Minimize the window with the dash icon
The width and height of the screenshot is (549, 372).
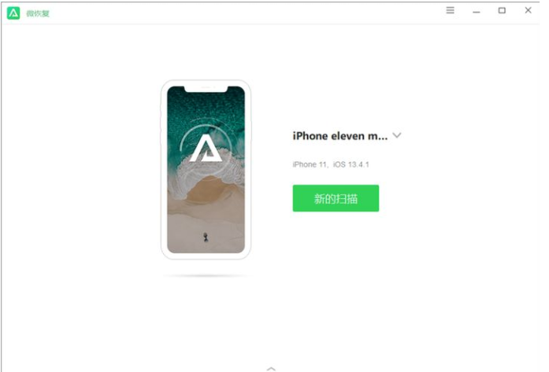477,13
